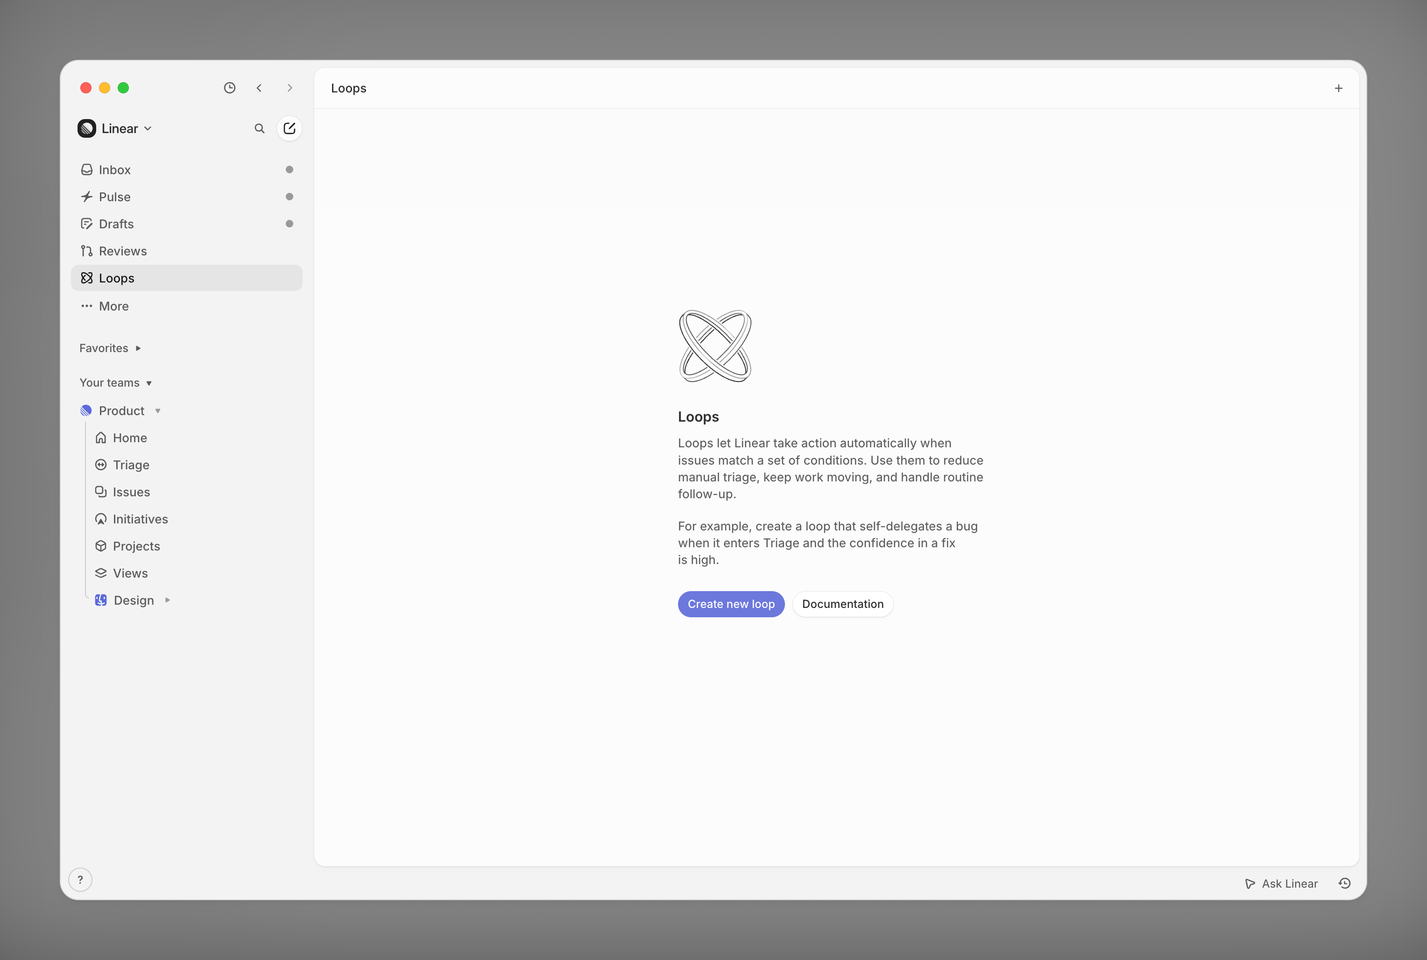Click the Triage icon
Image resolution: width=1427 pixels, height=960 pixels.
101,465
